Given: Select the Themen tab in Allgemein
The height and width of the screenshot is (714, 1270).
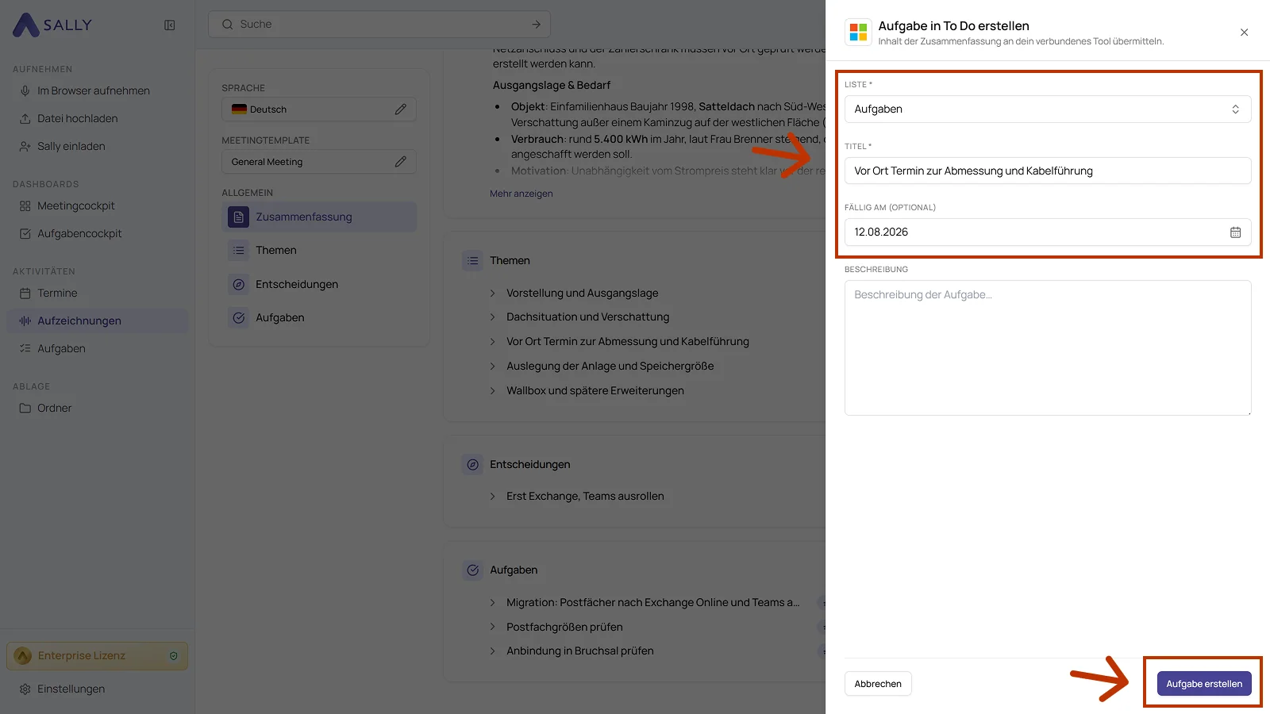Looking at the screenshot, I should (x=319, y=251).
